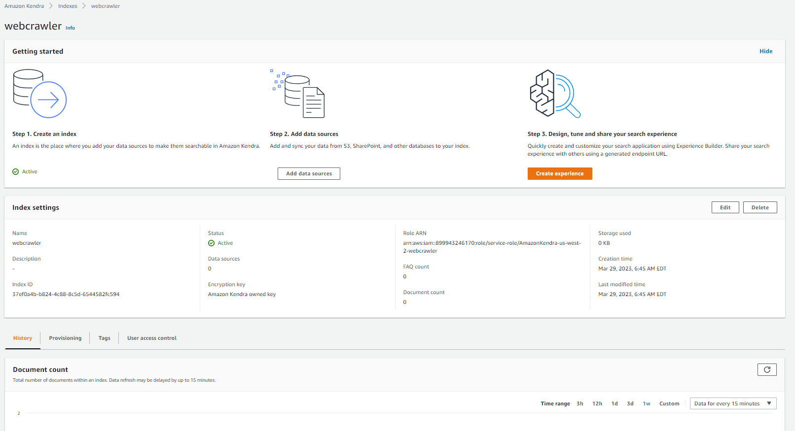Open the Tags tab
This screenshot has height=431, width=795.
pyautogui.click(x=104, y=338)
